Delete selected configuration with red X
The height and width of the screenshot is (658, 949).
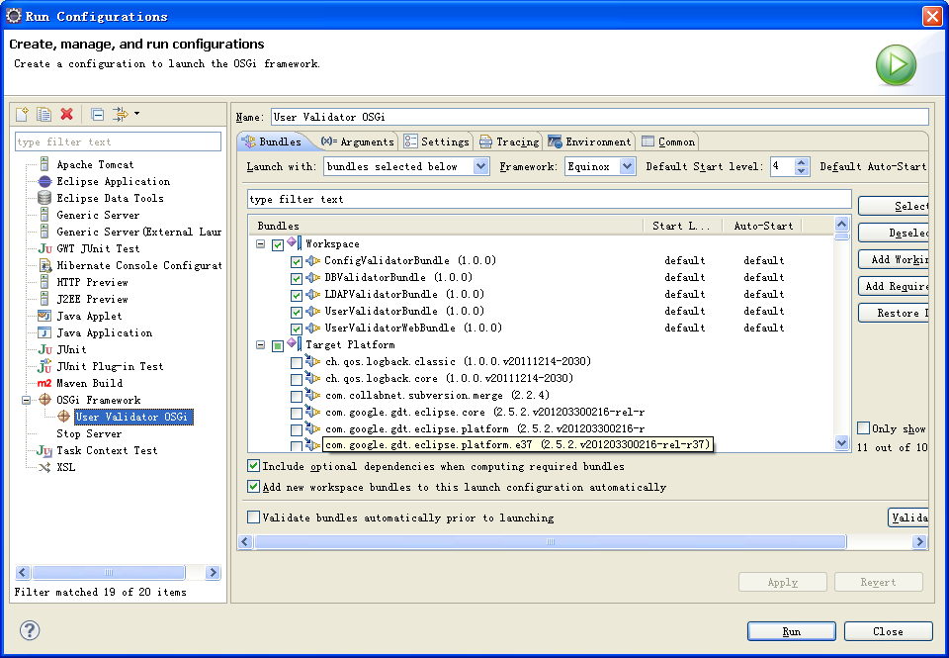(x=66, y=114)
